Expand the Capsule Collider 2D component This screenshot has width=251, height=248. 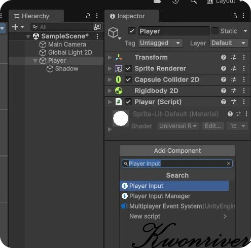click(x=110, y=79)
